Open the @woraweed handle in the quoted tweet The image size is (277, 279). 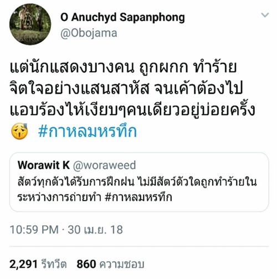point(105,165)
